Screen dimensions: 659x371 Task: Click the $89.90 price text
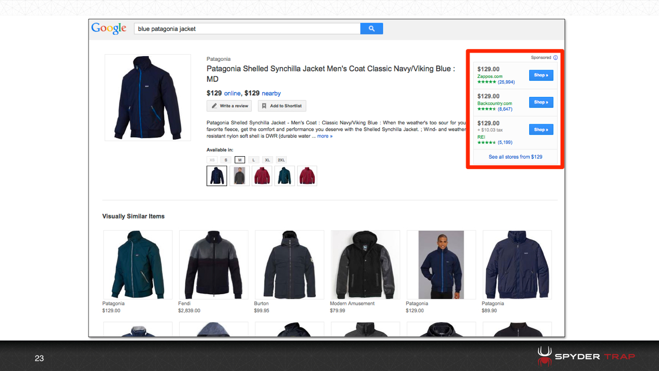[x=490, y=311]
